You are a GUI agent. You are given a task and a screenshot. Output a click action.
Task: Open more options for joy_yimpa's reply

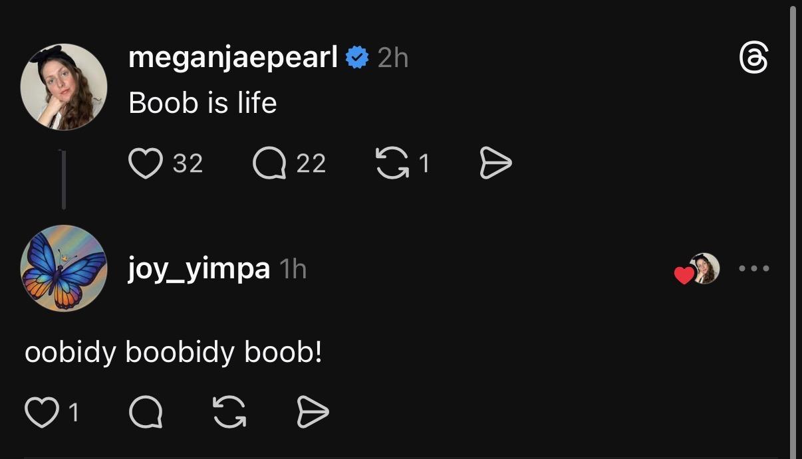coord(754,269)
